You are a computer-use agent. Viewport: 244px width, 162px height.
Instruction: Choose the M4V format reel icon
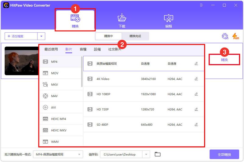tap(45, 96)
